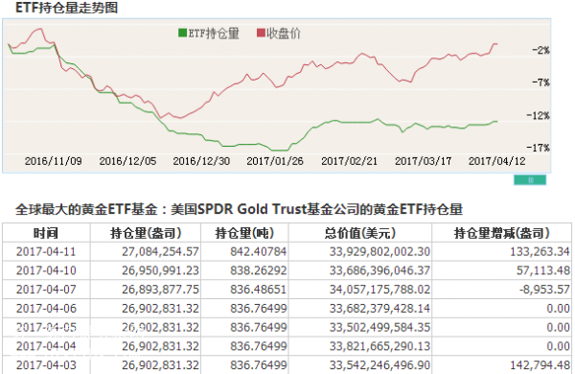
Task: Click the -12% axis label
Action: click(x=538, y=116)
